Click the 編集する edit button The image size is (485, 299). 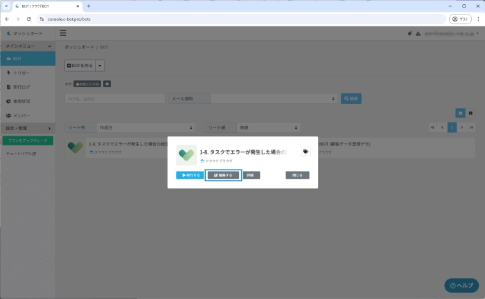pyautogui.click(x=223, y=175)
